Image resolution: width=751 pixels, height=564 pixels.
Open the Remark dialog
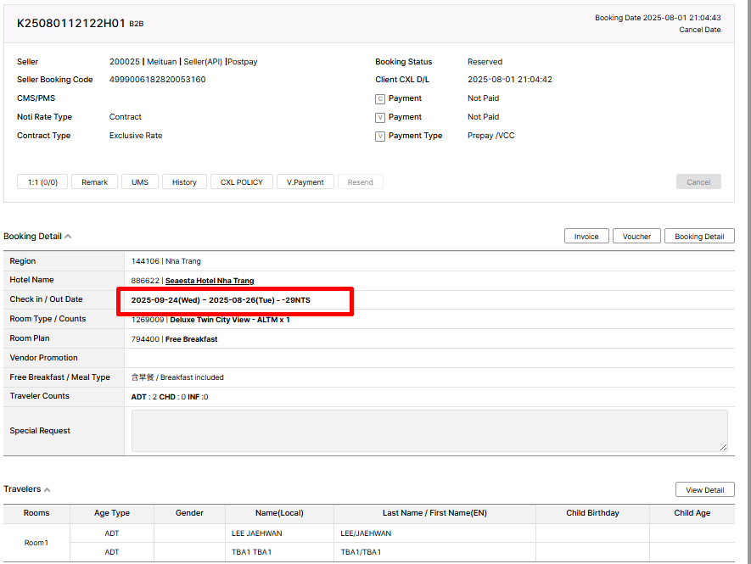(94, 182)
